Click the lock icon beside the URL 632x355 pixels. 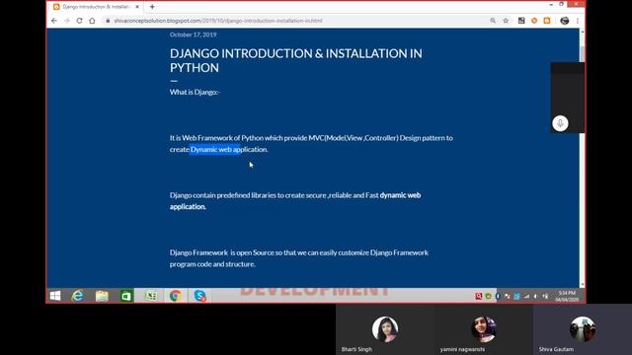coord(108,21)
